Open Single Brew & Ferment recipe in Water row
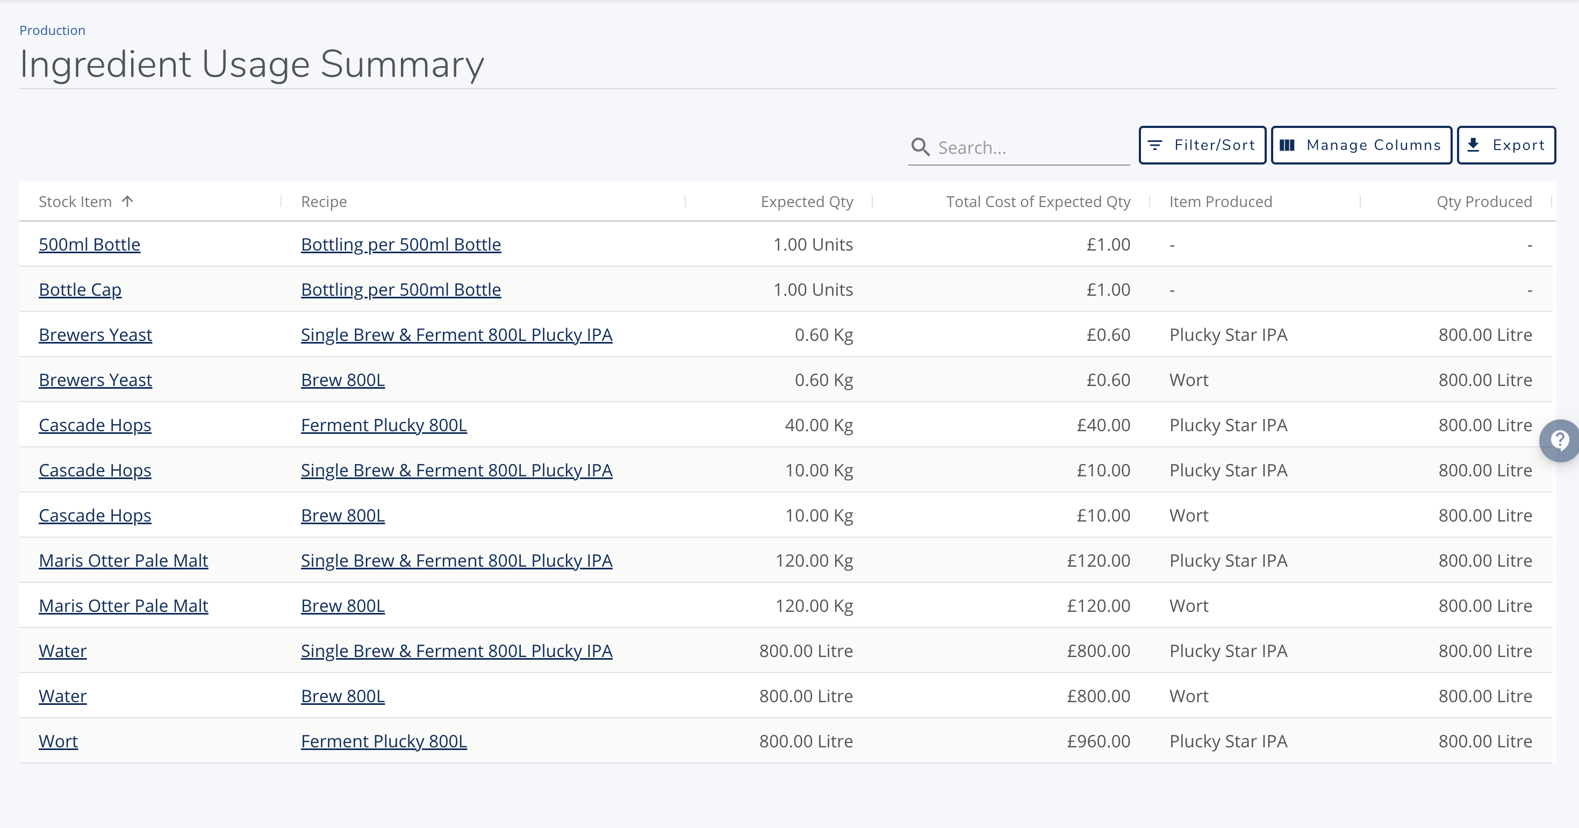This screenshot has height=828, width=1579. (x=457, y=651)
